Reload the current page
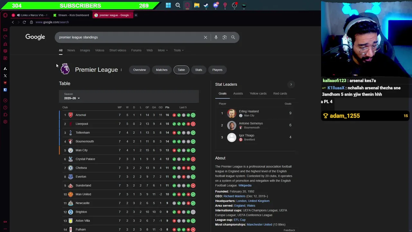Screen dimensions: 412x232 [24, 22]
